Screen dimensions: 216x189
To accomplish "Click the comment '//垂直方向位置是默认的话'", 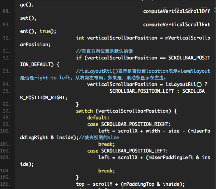I will (x=105, y=51).
